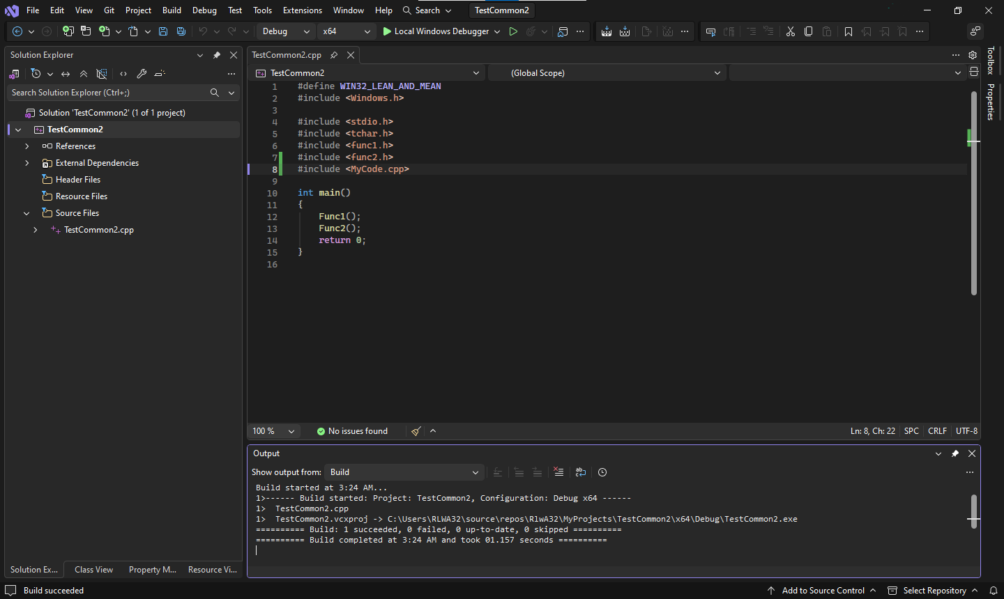Click the Undo arrow icon
Viewport: 1004px width, 599px height.
tap(203, 31)
